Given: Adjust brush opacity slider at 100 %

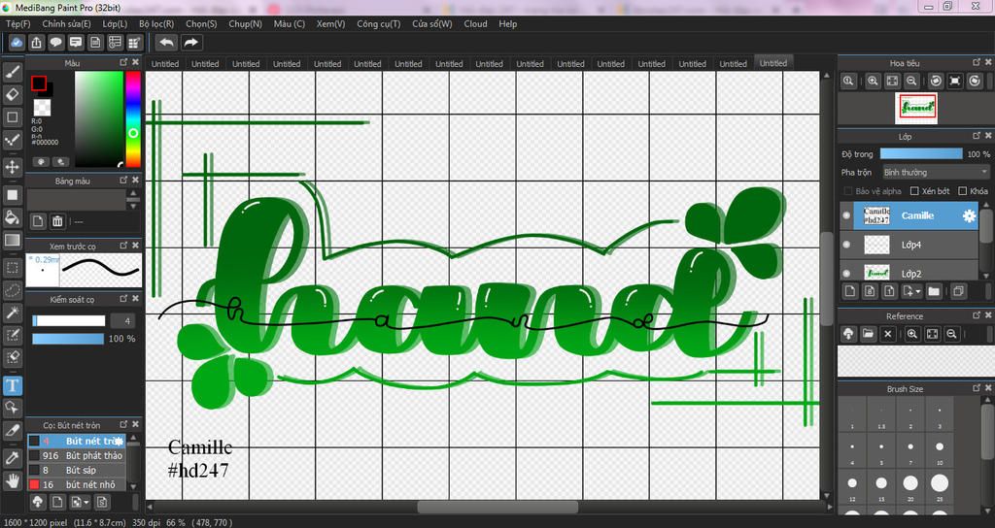Looking at the screenshot, I should click(68, 339).
